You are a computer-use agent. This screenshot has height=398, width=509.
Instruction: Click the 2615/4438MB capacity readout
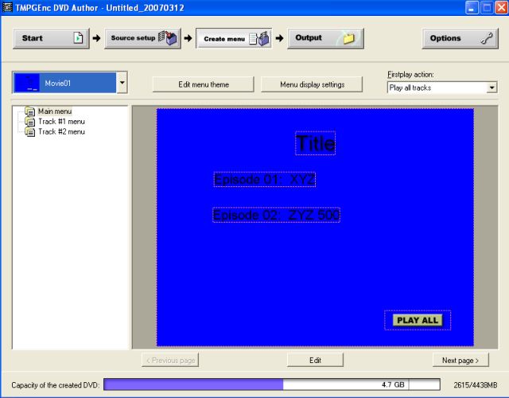coord(476,385)
